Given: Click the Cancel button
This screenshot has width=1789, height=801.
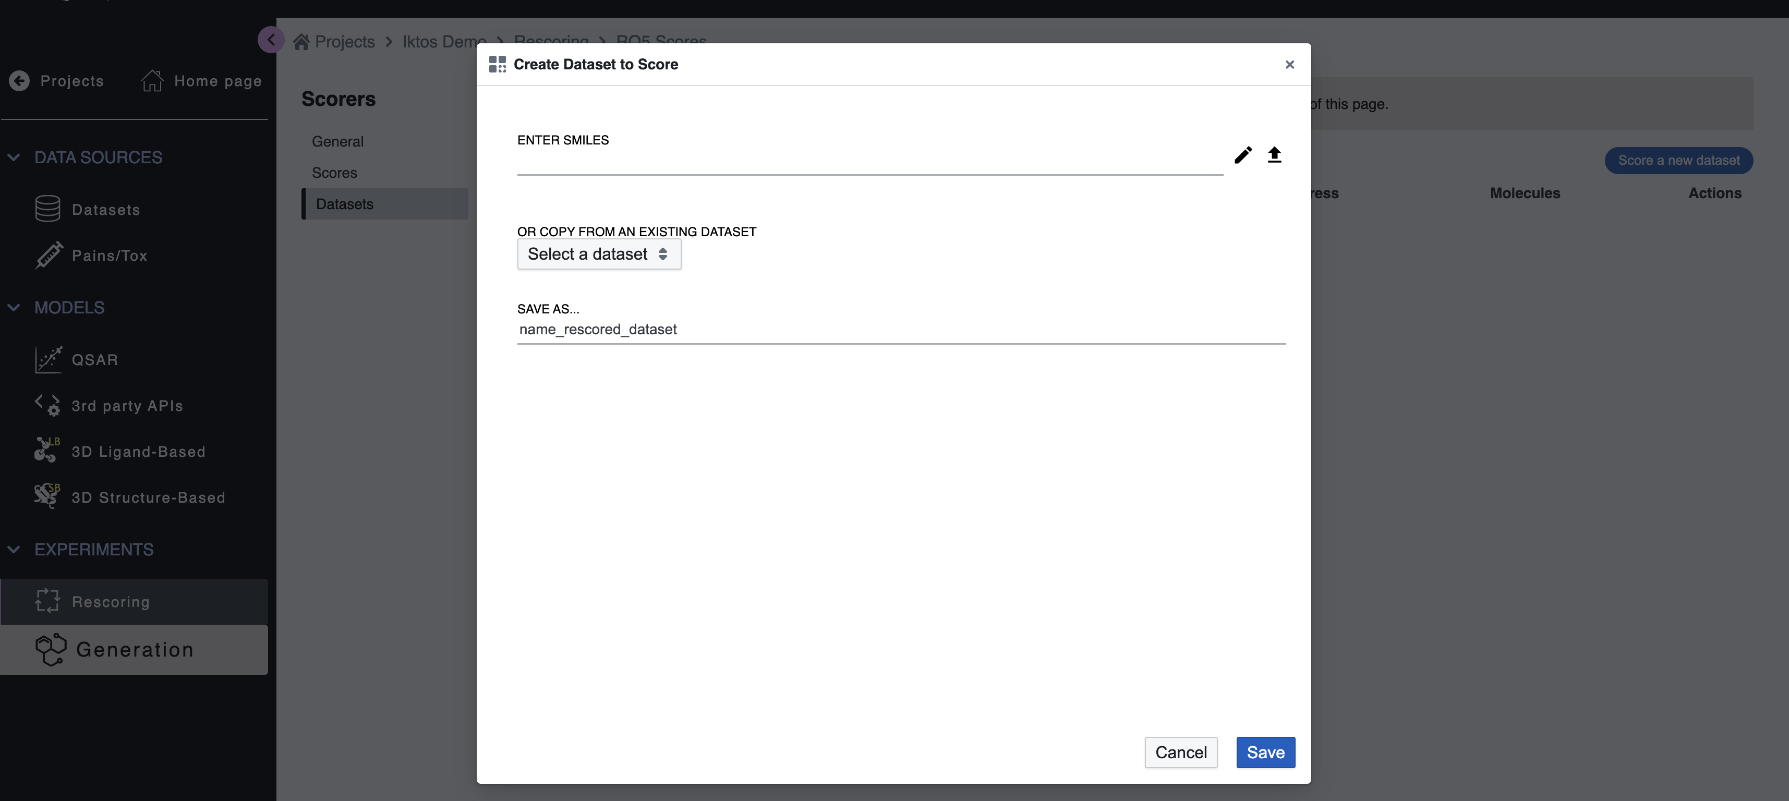Looking at the screenshot, I should (x=1180, y=751).
